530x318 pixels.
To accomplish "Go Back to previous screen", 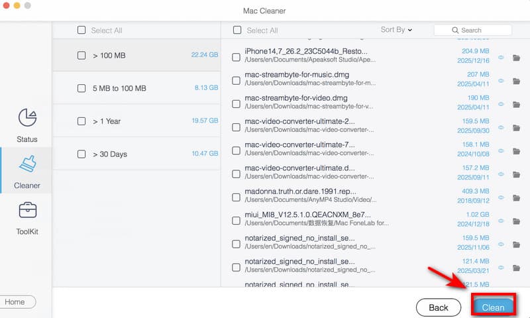I will click(438, 307).
